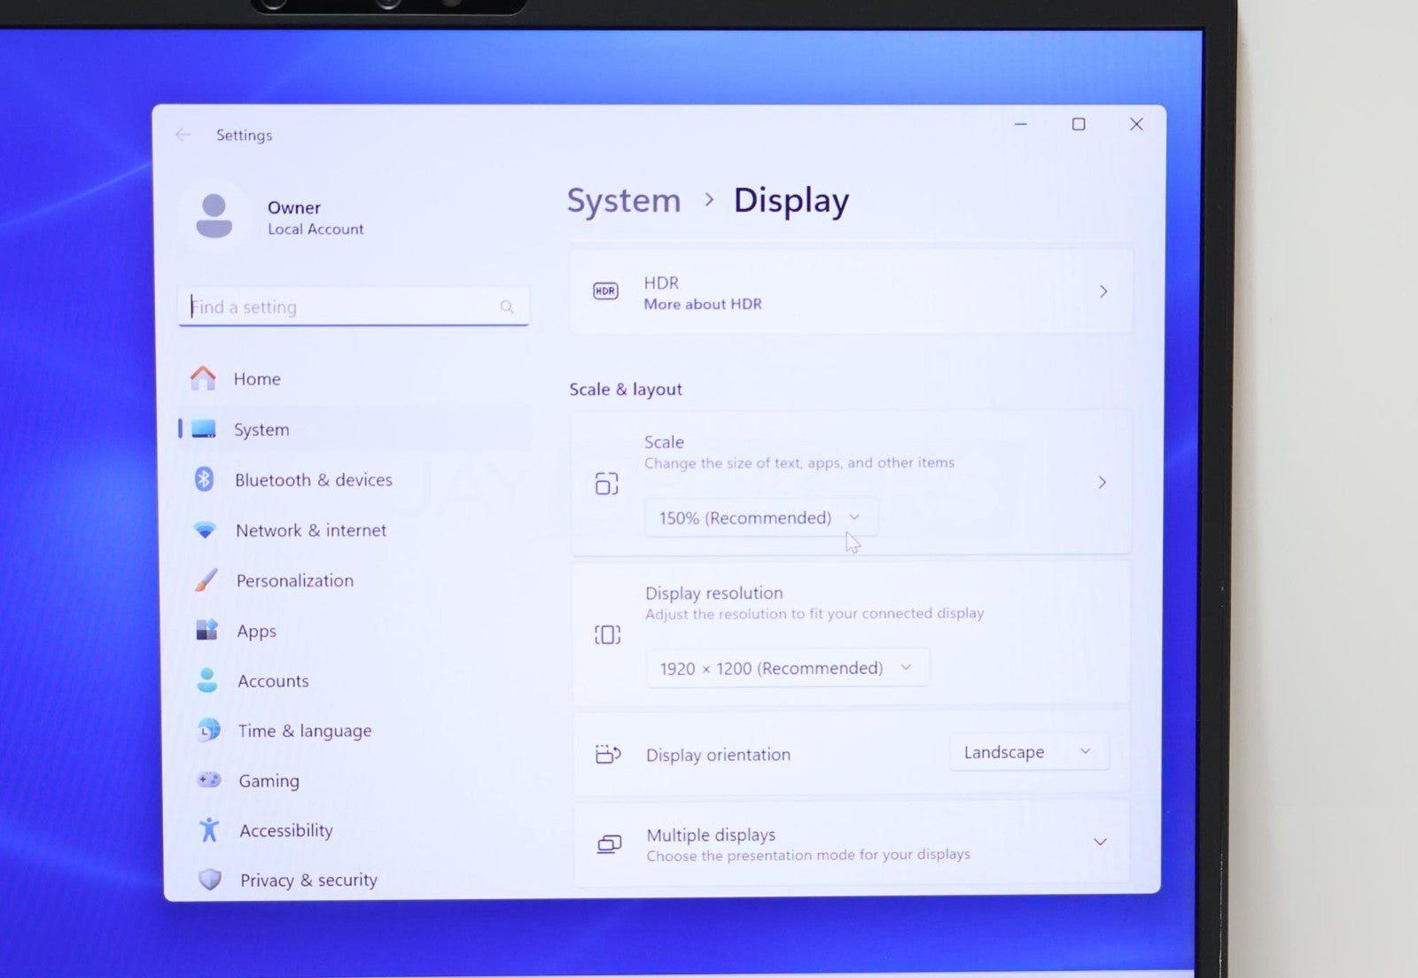Click the Personalization paintbrush icon
Image resolution: width=1418 pixels, height=978 pixels.
206,580
